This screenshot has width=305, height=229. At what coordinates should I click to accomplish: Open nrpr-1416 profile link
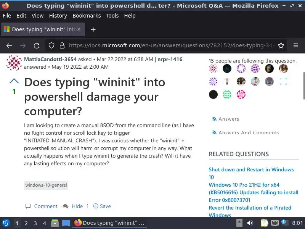coord(170,59)
